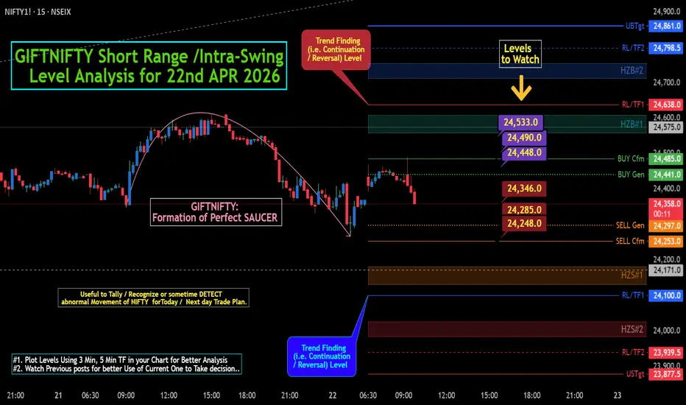Click the purple 24,490.0 level callout
Screen dimensions: 686x405
pos(524,138)
